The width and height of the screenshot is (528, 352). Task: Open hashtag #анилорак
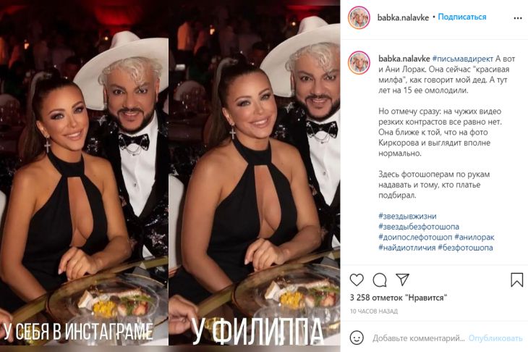(x=474, y=237)
